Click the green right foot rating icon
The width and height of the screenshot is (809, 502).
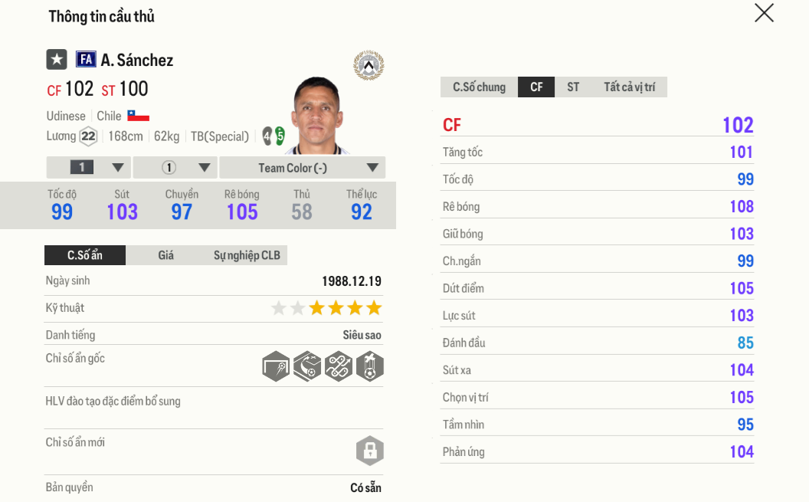coord(280,136)
